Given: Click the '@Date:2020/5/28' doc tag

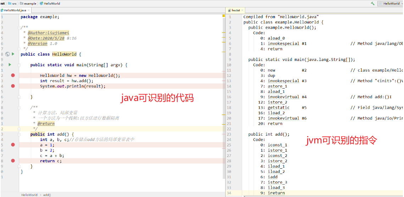Looking at the screenshot, I should (x=46, y=38).
